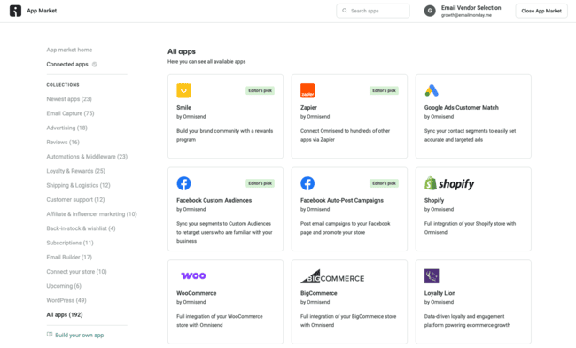Click the Facebook Custom Audiences icon

[183, 183]
